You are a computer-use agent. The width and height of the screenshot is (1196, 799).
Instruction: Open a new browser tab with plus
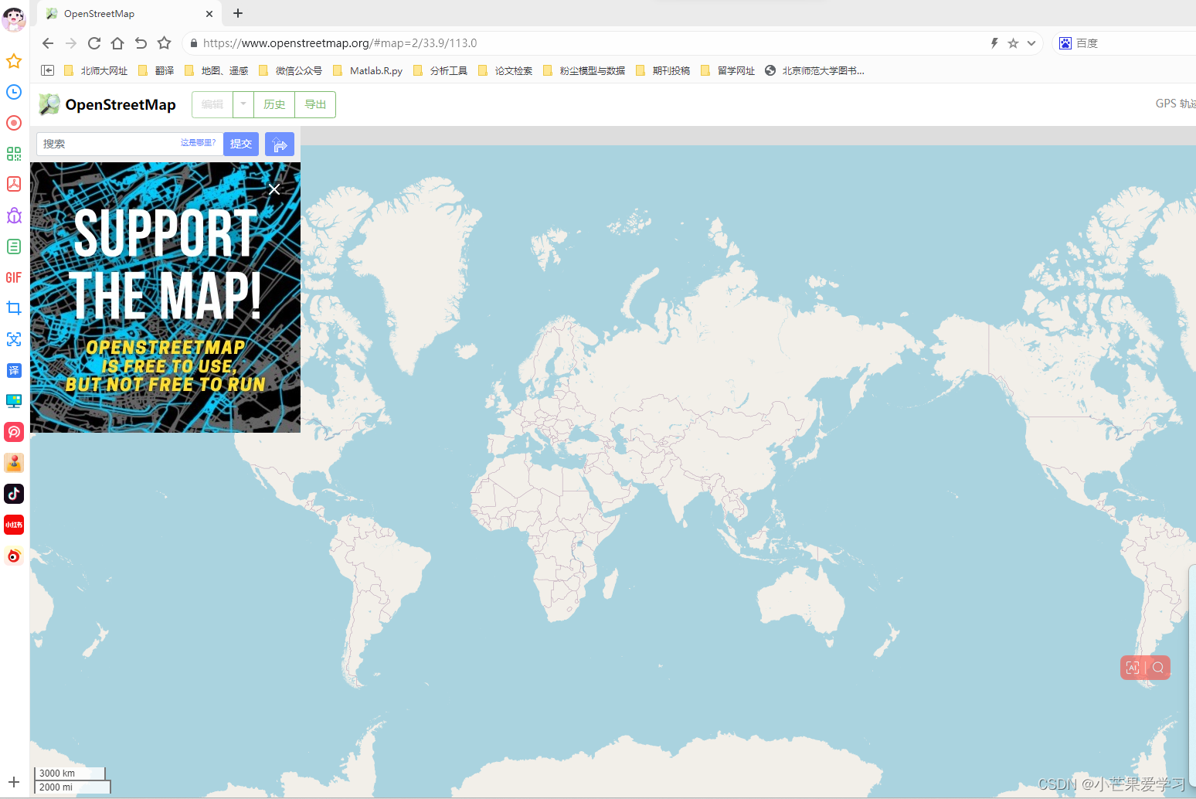pyautogui.click(x=238, y=13)
